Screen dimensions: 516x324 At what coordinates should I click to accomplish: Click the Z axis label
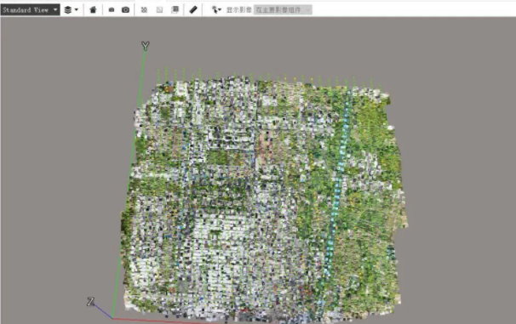pyautogui.click(x=91, y=301)
